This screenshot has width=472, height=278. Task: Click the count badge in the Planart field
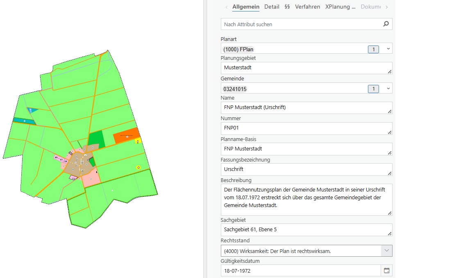[373, 49]
